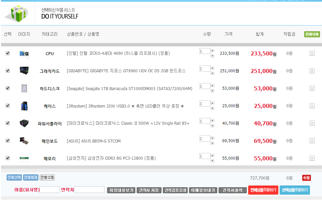Click 견적검토요청 button
This screenshot has width=322, height=201.
[x=175, y=190]
